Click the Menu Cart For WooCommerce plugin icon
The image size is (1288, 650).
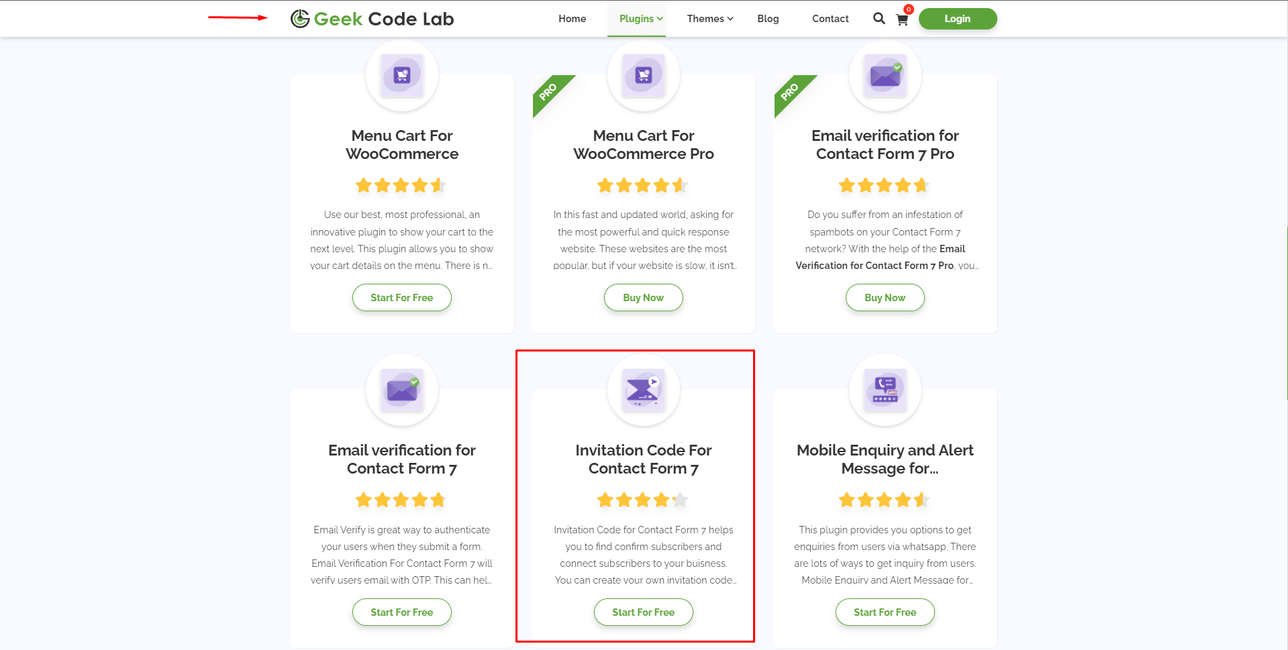tap(402, 75)
